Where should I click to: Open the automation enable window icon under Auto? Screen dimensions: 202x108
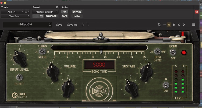tap(65, 12)
